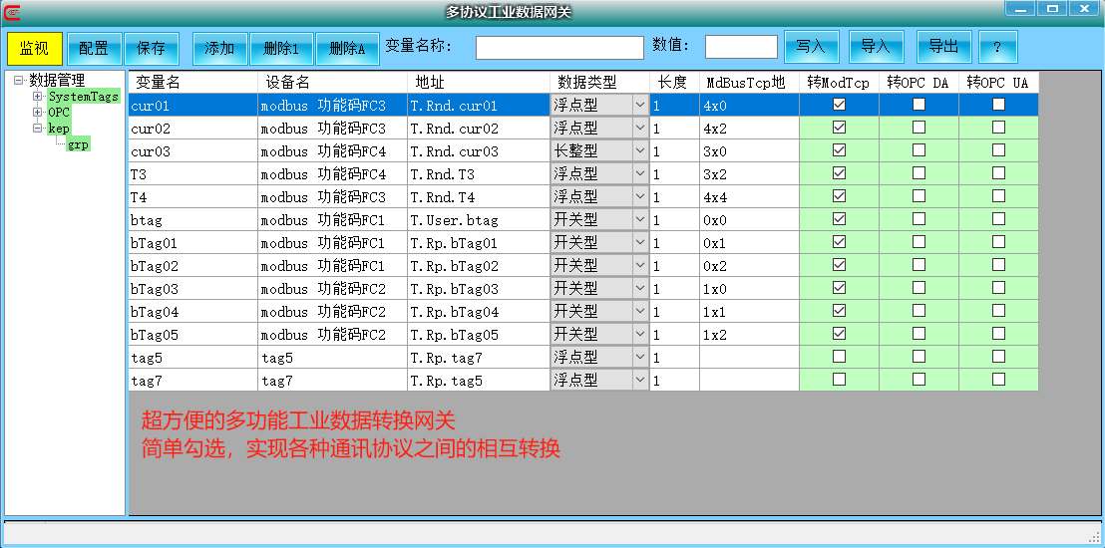
Task: Click the question mark help button
Action: 997,47
